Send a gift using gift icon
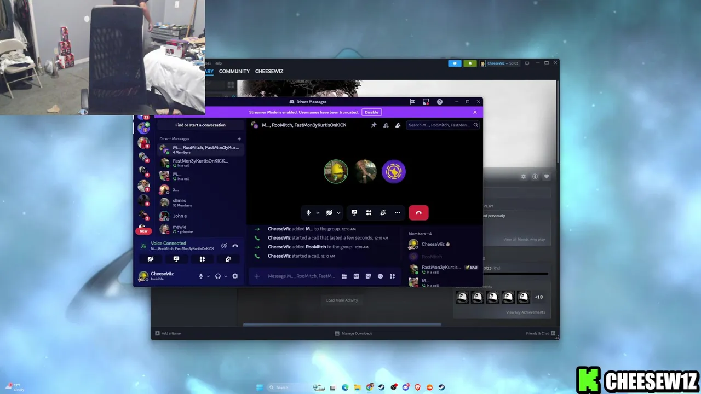 pyautogui.click(x=344, y=276)
